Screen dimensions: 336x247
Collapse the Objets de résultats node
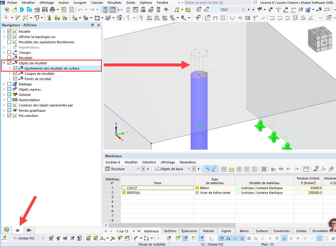point(4,63)
